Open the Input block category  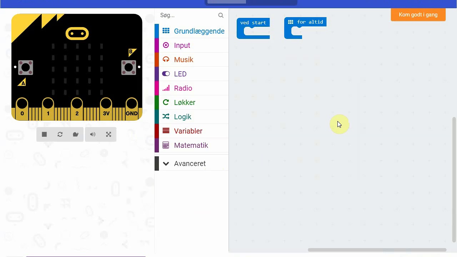point(192,45)
